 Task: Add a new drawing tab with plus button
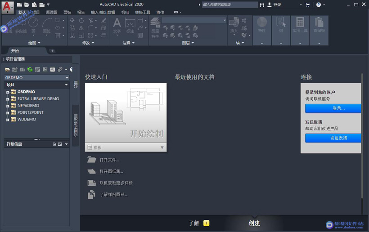[52, 51]
